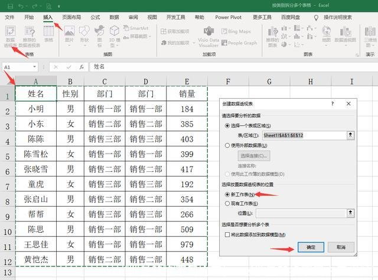Screen dimensions: 378x280
Task: Open the 页面布局 ribbon tab
Action: point(72,17)
